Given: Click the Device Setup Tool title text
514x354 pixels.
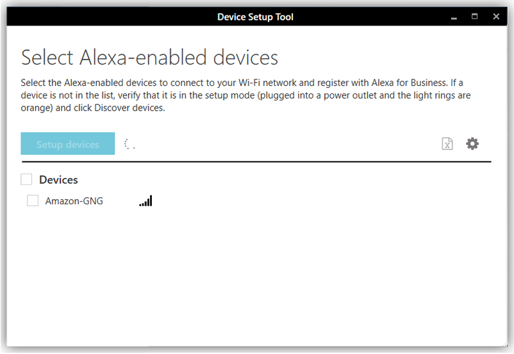Looking at the screenshot, I should (255, 17).
